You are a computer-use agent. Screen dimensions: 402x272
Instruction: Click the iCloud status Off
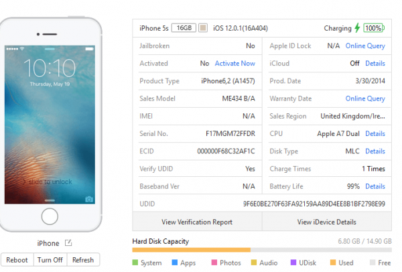(354, 64)
